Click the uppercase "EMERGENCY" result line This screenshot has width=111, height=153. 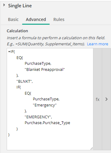pos(38,117)
